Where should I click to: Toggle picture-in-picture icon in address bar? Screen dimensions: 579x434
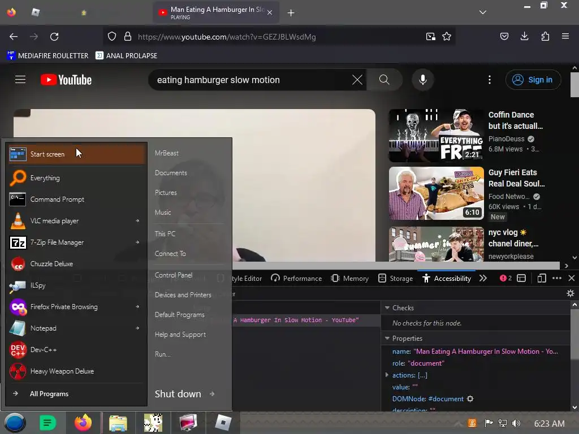click(x=430, y=37)
